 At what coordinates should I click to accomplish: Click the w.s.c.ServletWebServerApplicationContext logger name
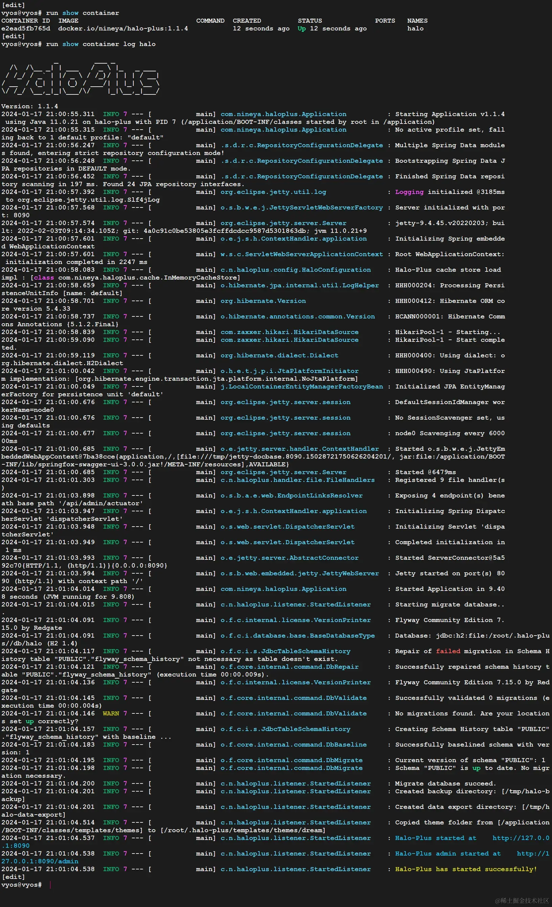(302, 254)
